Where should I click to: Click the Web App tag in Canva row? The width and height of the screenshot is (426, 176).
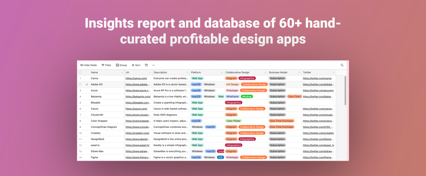[197, 78]
